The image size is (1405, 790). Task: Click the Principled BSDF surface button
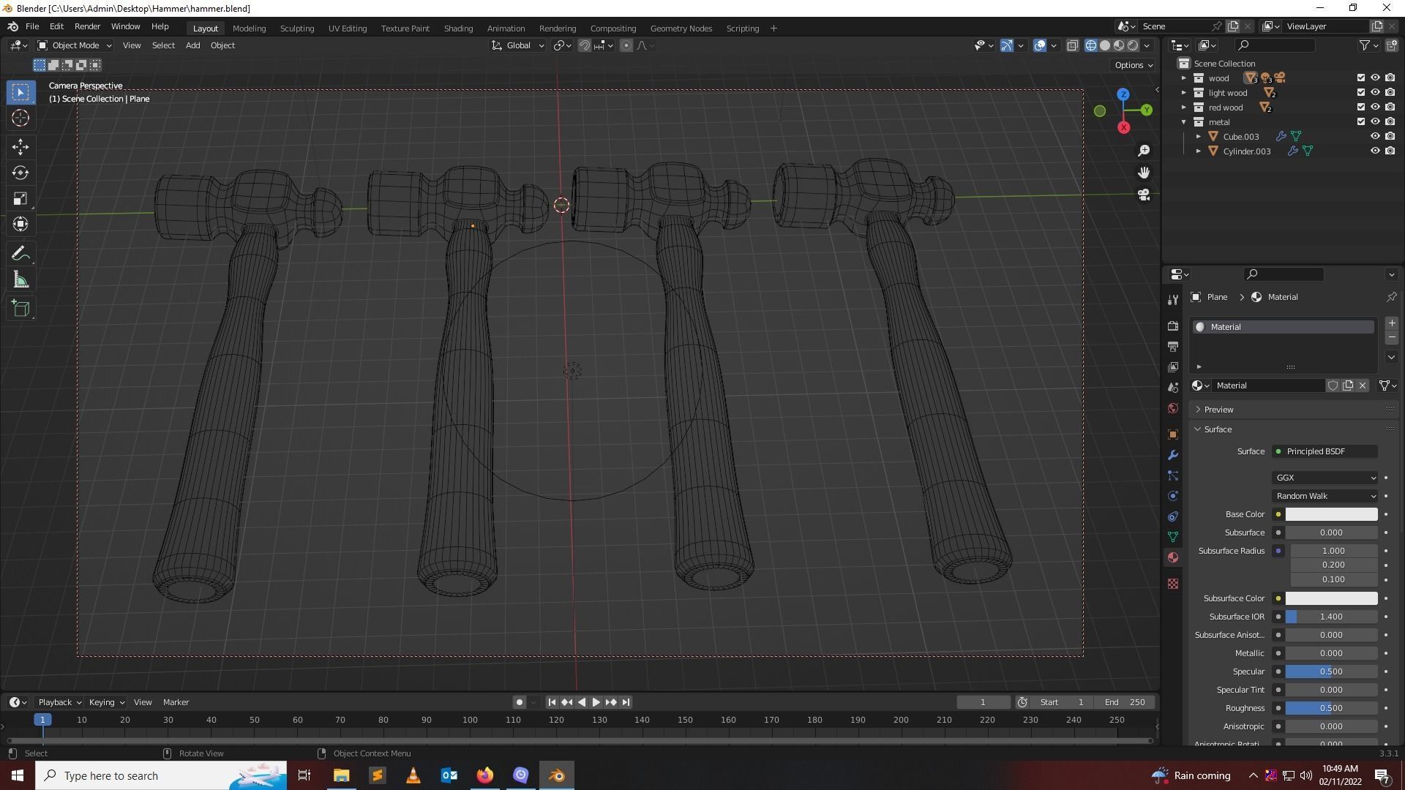click(1325, 451)
